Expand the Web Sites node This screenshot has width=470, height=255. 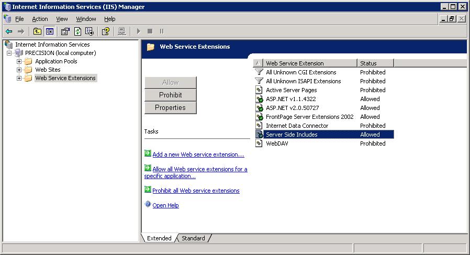(19, 70)
